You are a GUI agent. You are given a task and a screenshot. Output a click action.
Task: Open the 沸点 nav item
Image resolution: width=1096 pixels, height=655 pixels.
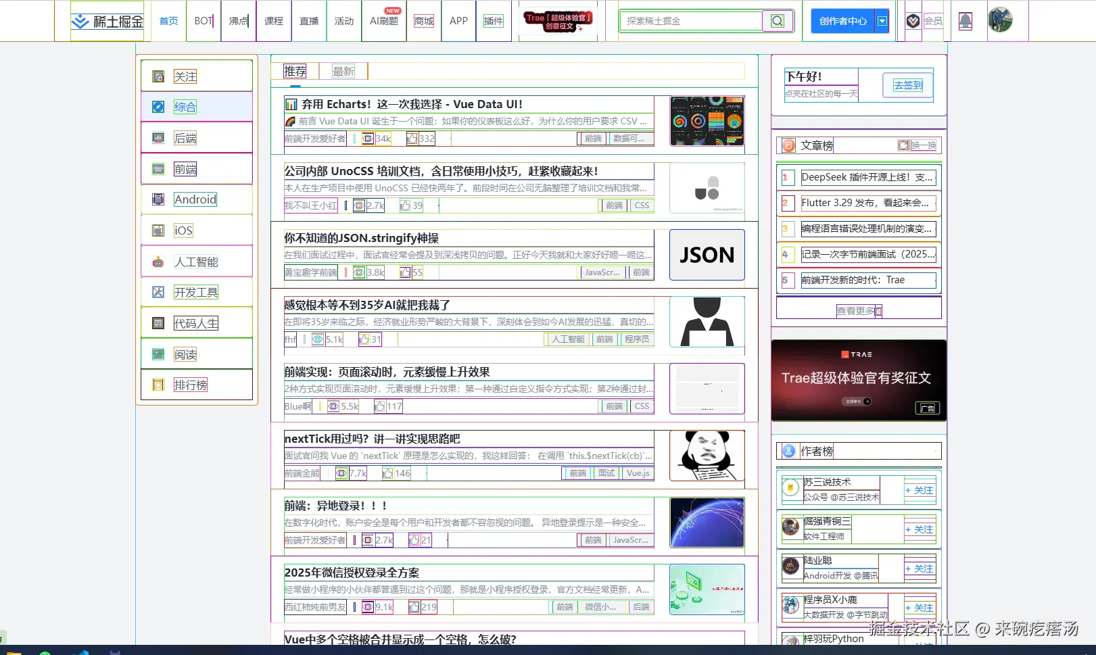(x=239, y=21)
